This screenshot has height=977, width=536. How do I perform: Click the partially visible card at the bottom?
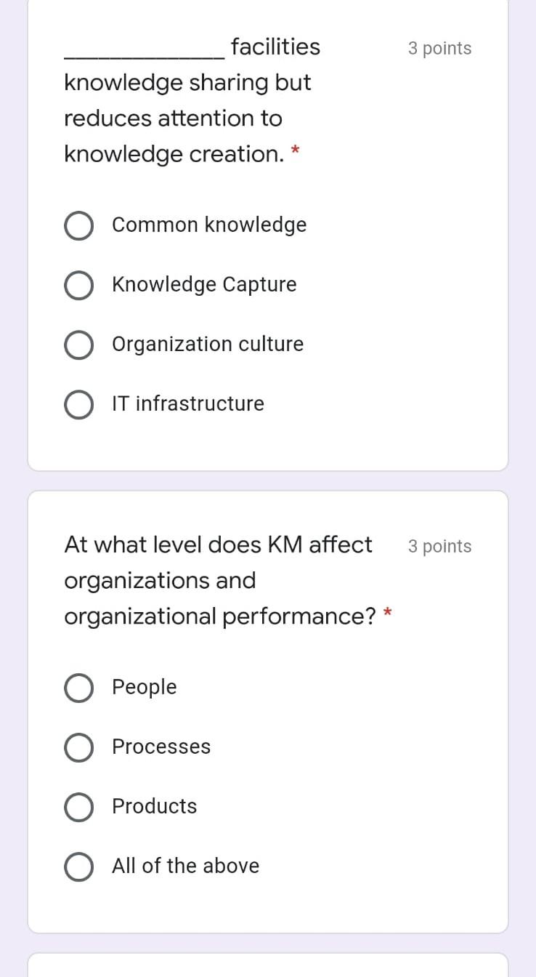pyautogui.click(x=268, y=967)
